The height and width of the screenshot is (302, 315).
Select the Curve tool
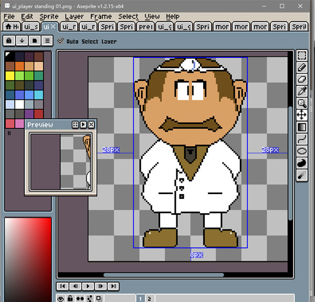pyautogui.click(x=302, y=139)
